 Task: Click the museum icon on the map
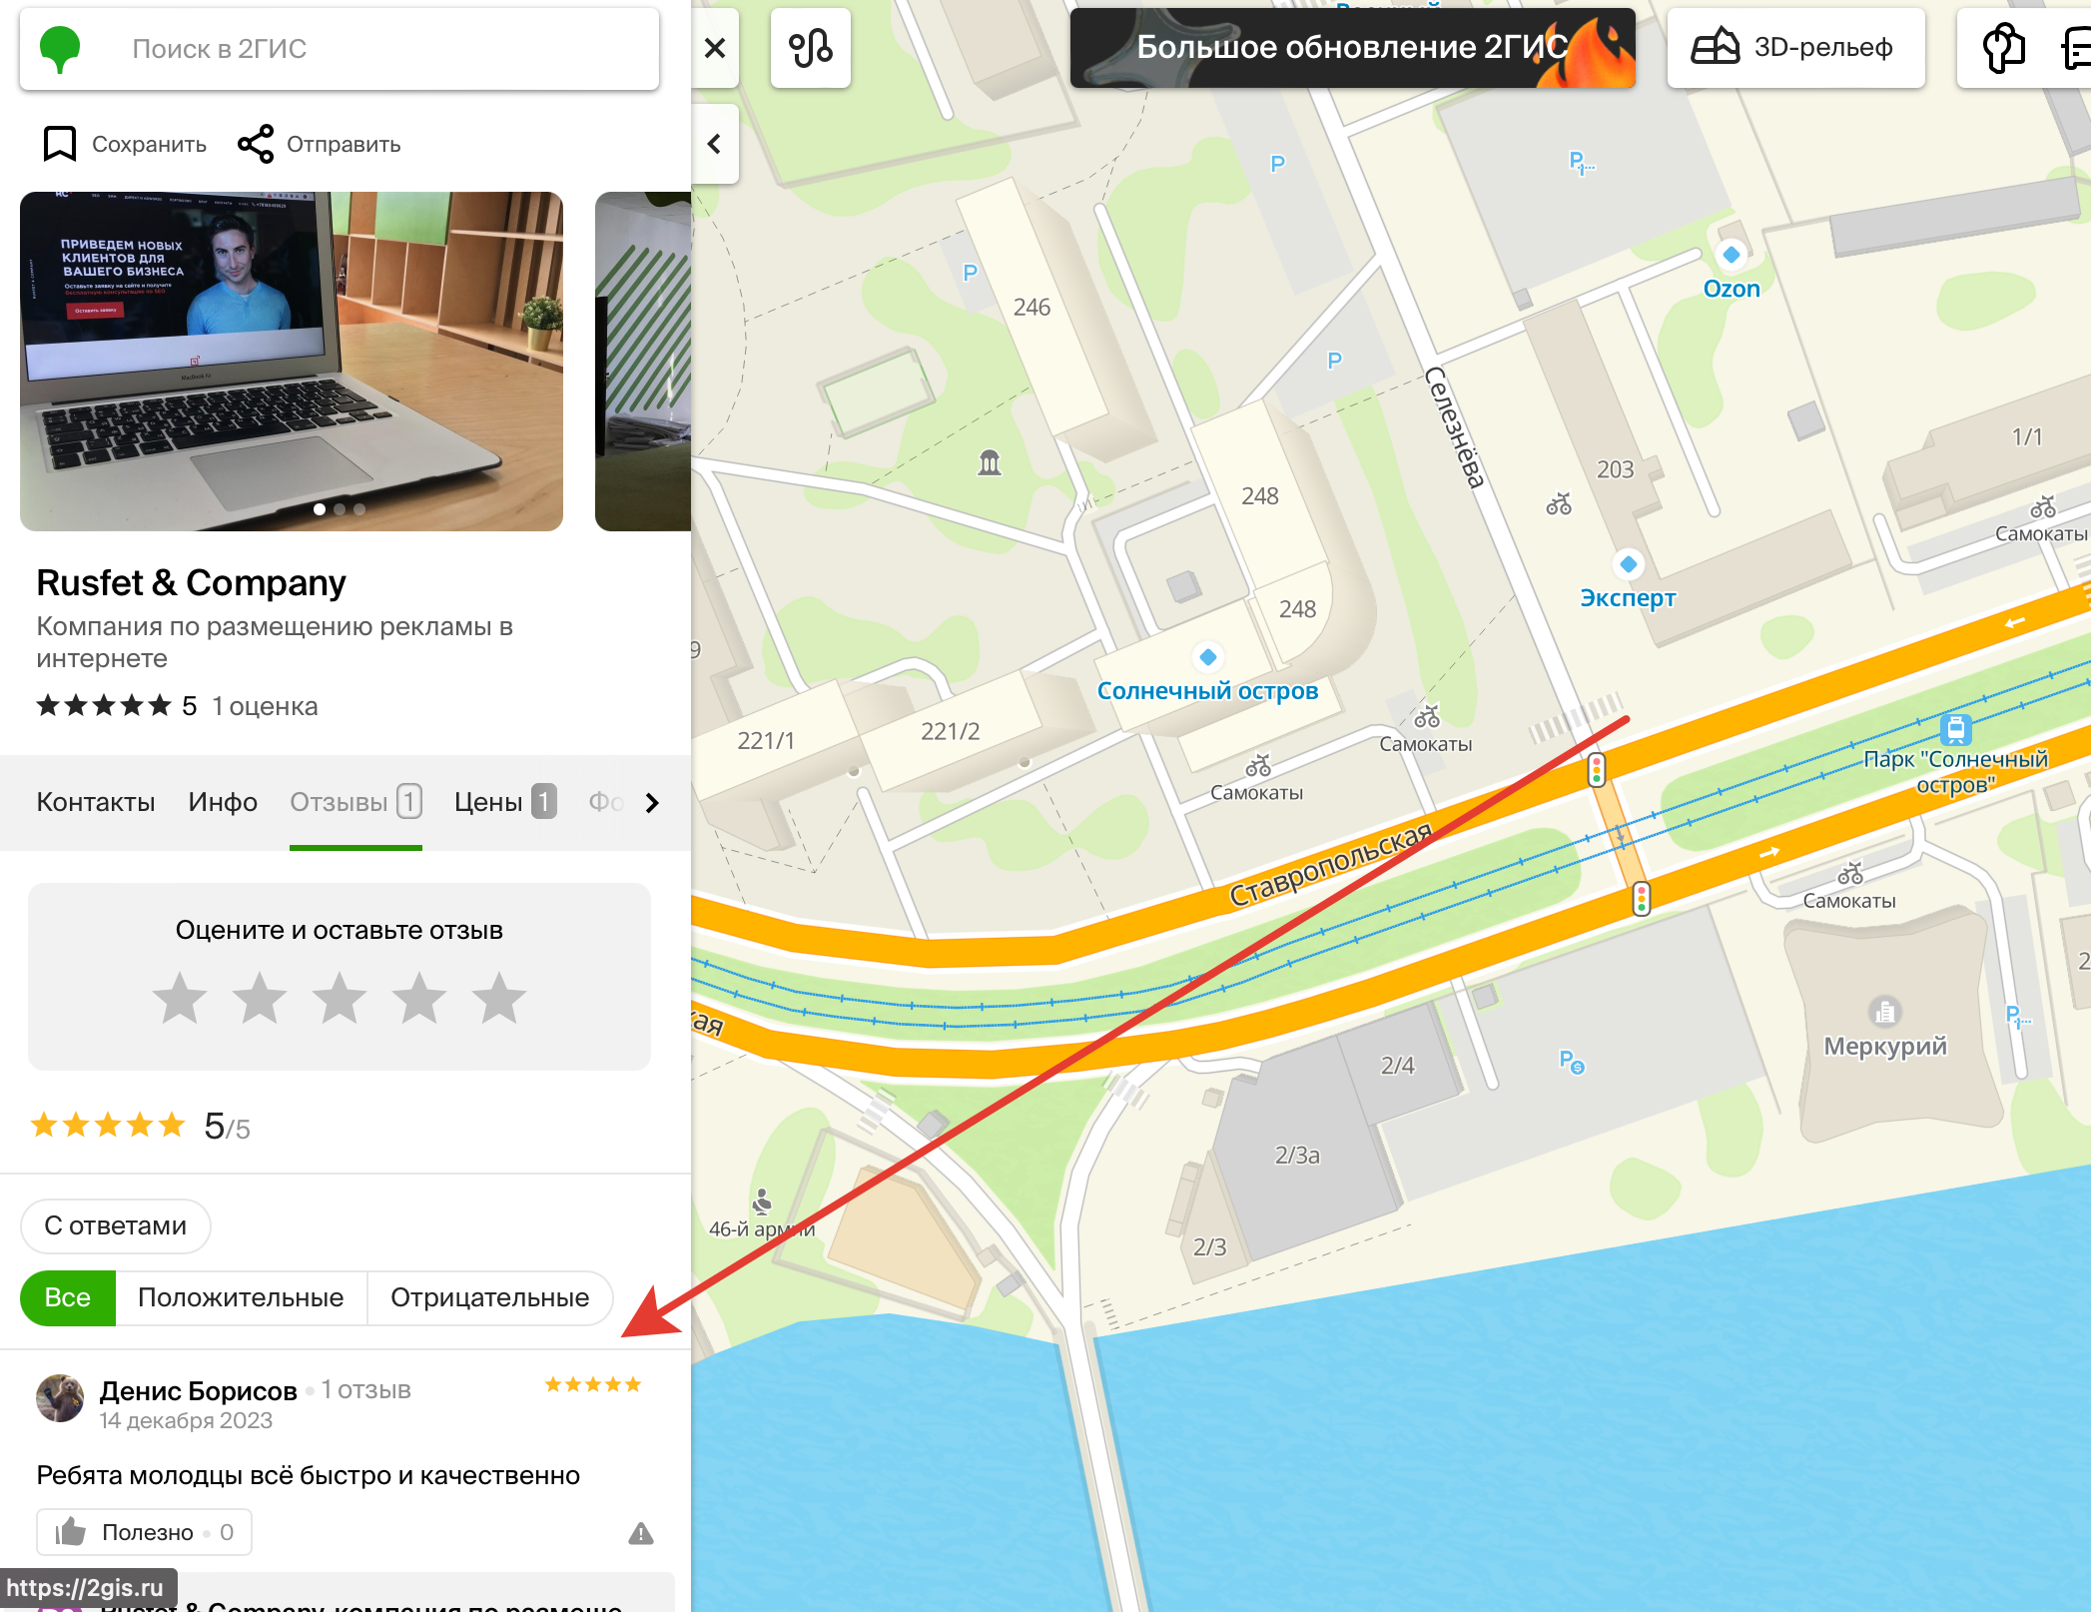pos(990,462)
